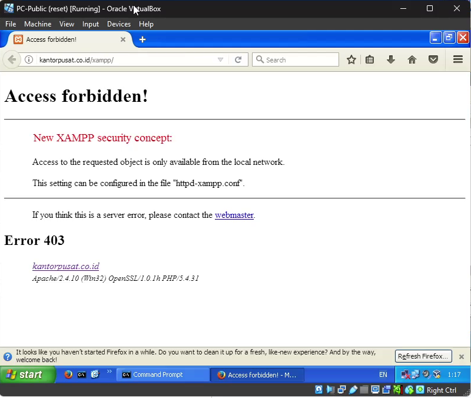Close the Access forbidden! tab
Viewport: 471px width, 398px height.
pos(123,39)
